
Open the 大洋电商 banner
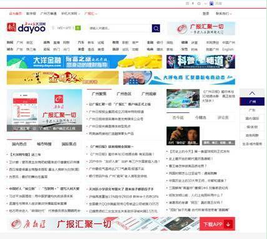pos(179,77)
